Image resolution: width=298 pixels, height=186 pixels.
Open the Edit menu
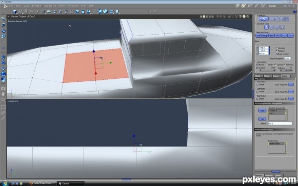(x=18, y=6)
